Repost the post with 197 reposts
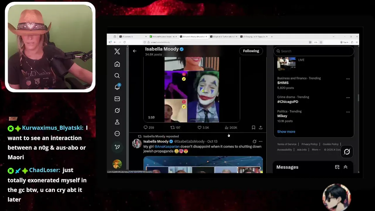The width and height of the screenshot is (375, 211). 175,127
